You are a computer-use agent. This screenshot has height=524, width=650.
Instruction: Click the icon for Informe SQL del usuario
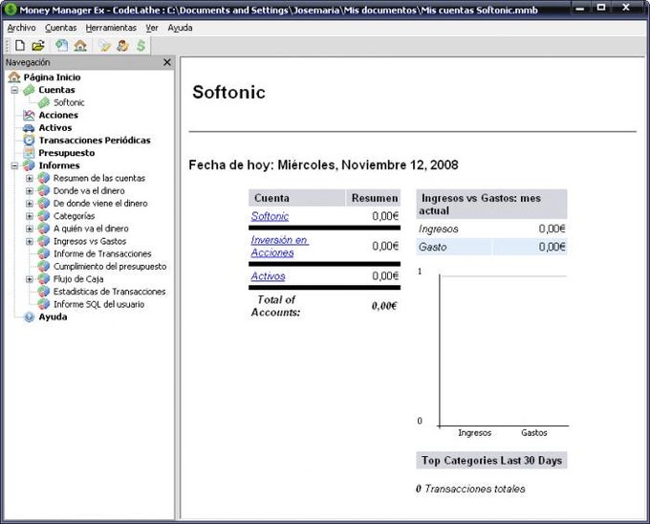pos(44,304)
